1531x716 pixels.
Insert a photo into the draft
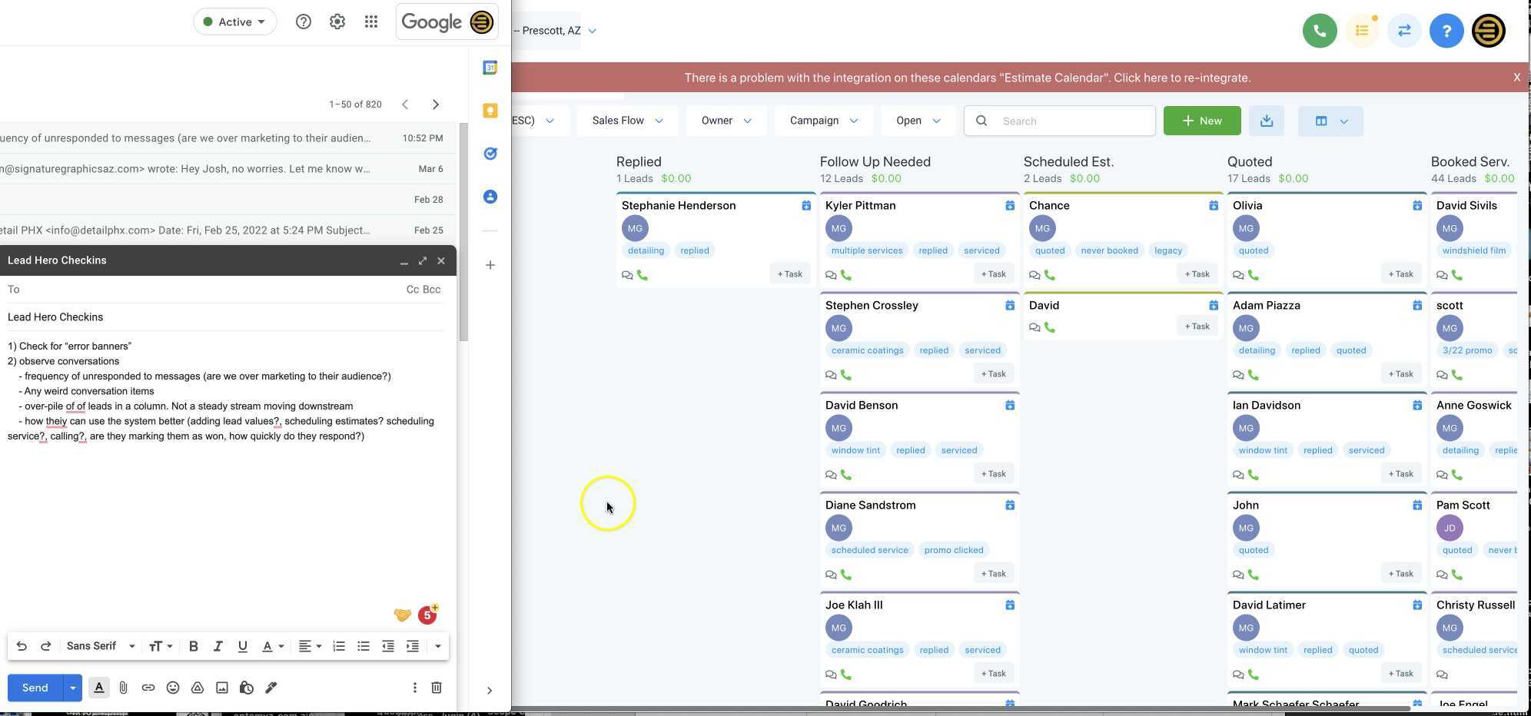pos(222,688)
